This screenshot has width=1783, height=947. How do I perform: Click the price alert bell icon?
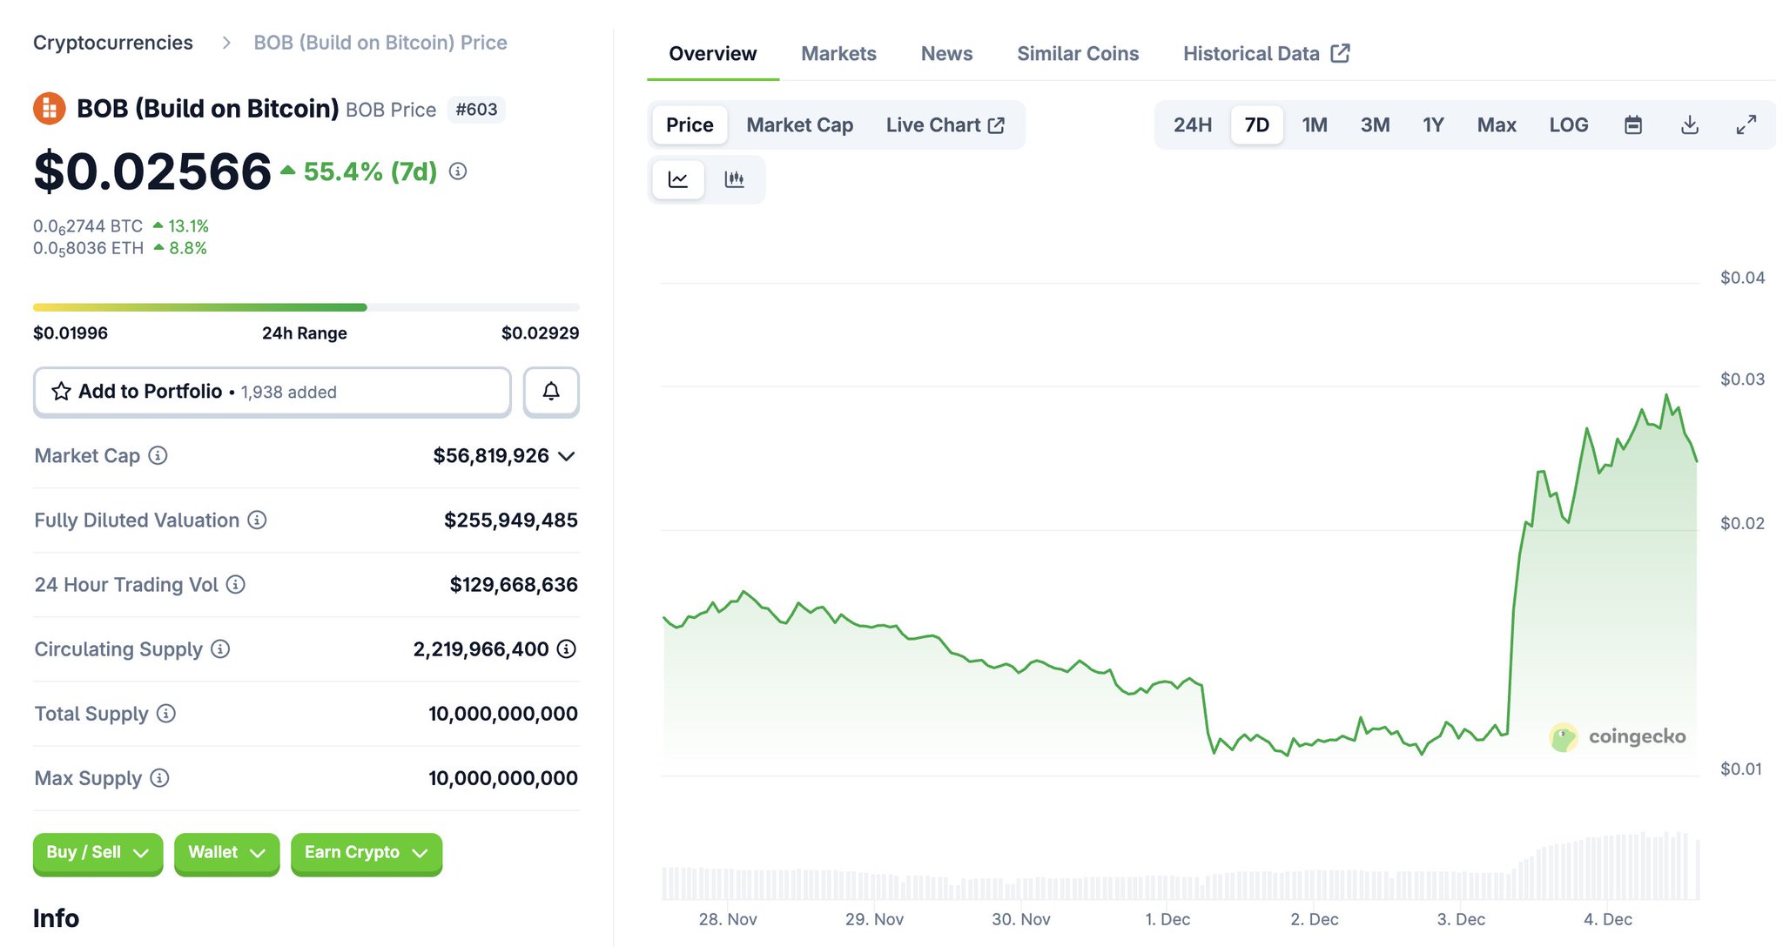(550, 392)
